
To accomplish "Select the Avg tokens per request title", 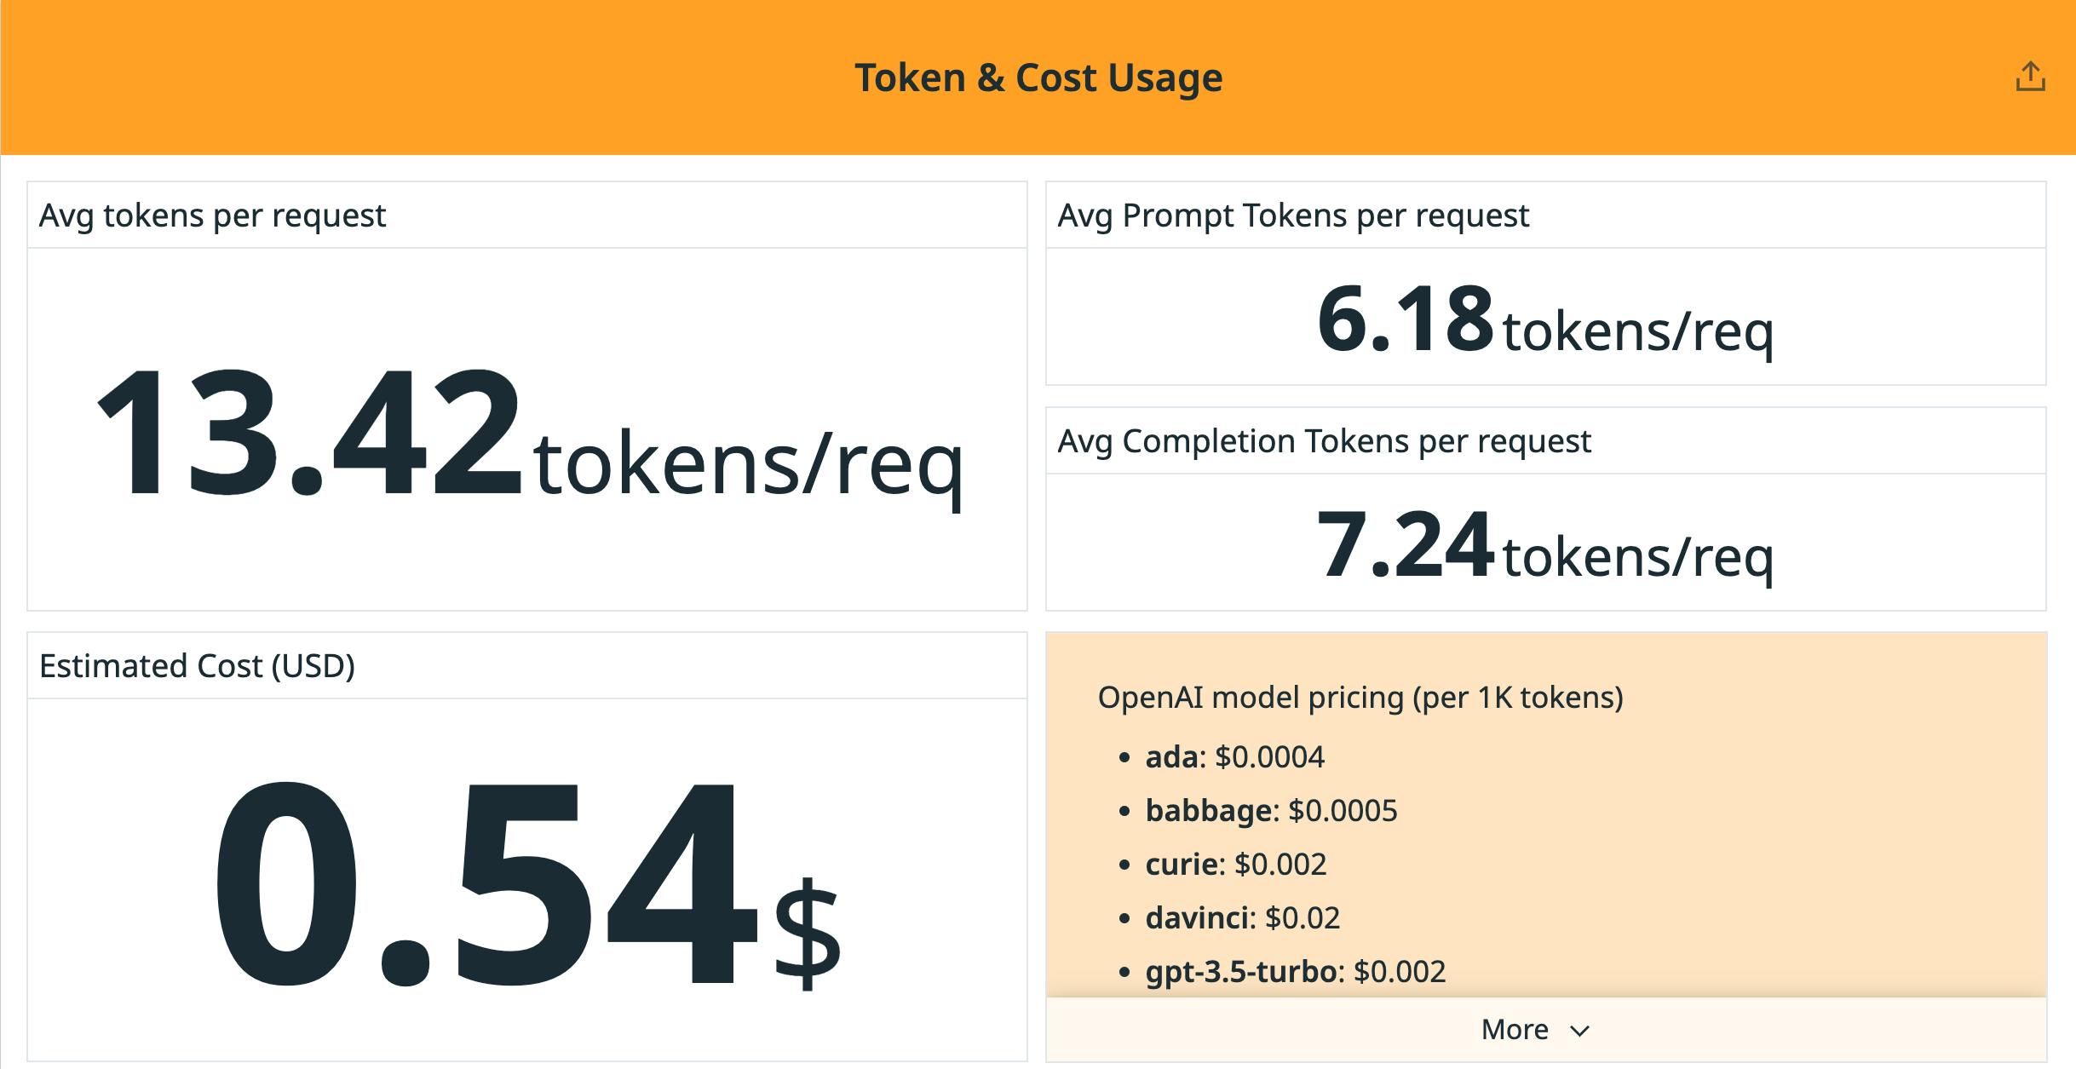I will tap(212, 216).
